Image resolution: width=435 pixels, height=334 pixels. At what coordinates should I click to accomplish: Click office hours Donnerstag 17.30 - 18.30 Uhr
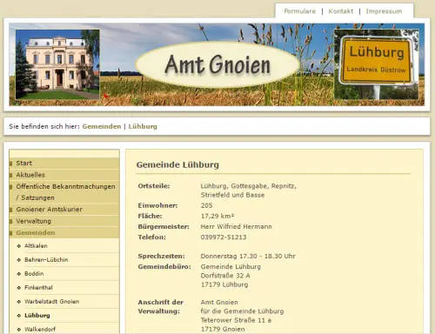[248, 257]
